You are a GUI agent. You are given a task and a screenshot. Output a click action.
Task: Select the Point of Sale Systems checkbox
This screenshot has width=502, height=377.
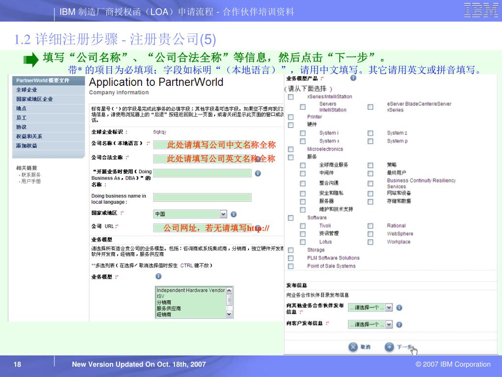291,266
